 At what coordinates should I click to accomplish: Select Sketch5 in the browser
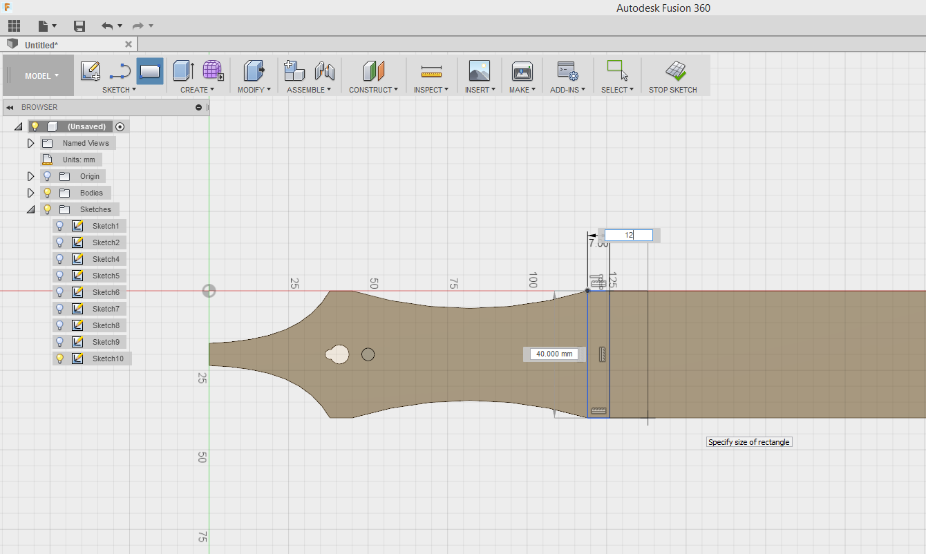click(x=106, y=276)
